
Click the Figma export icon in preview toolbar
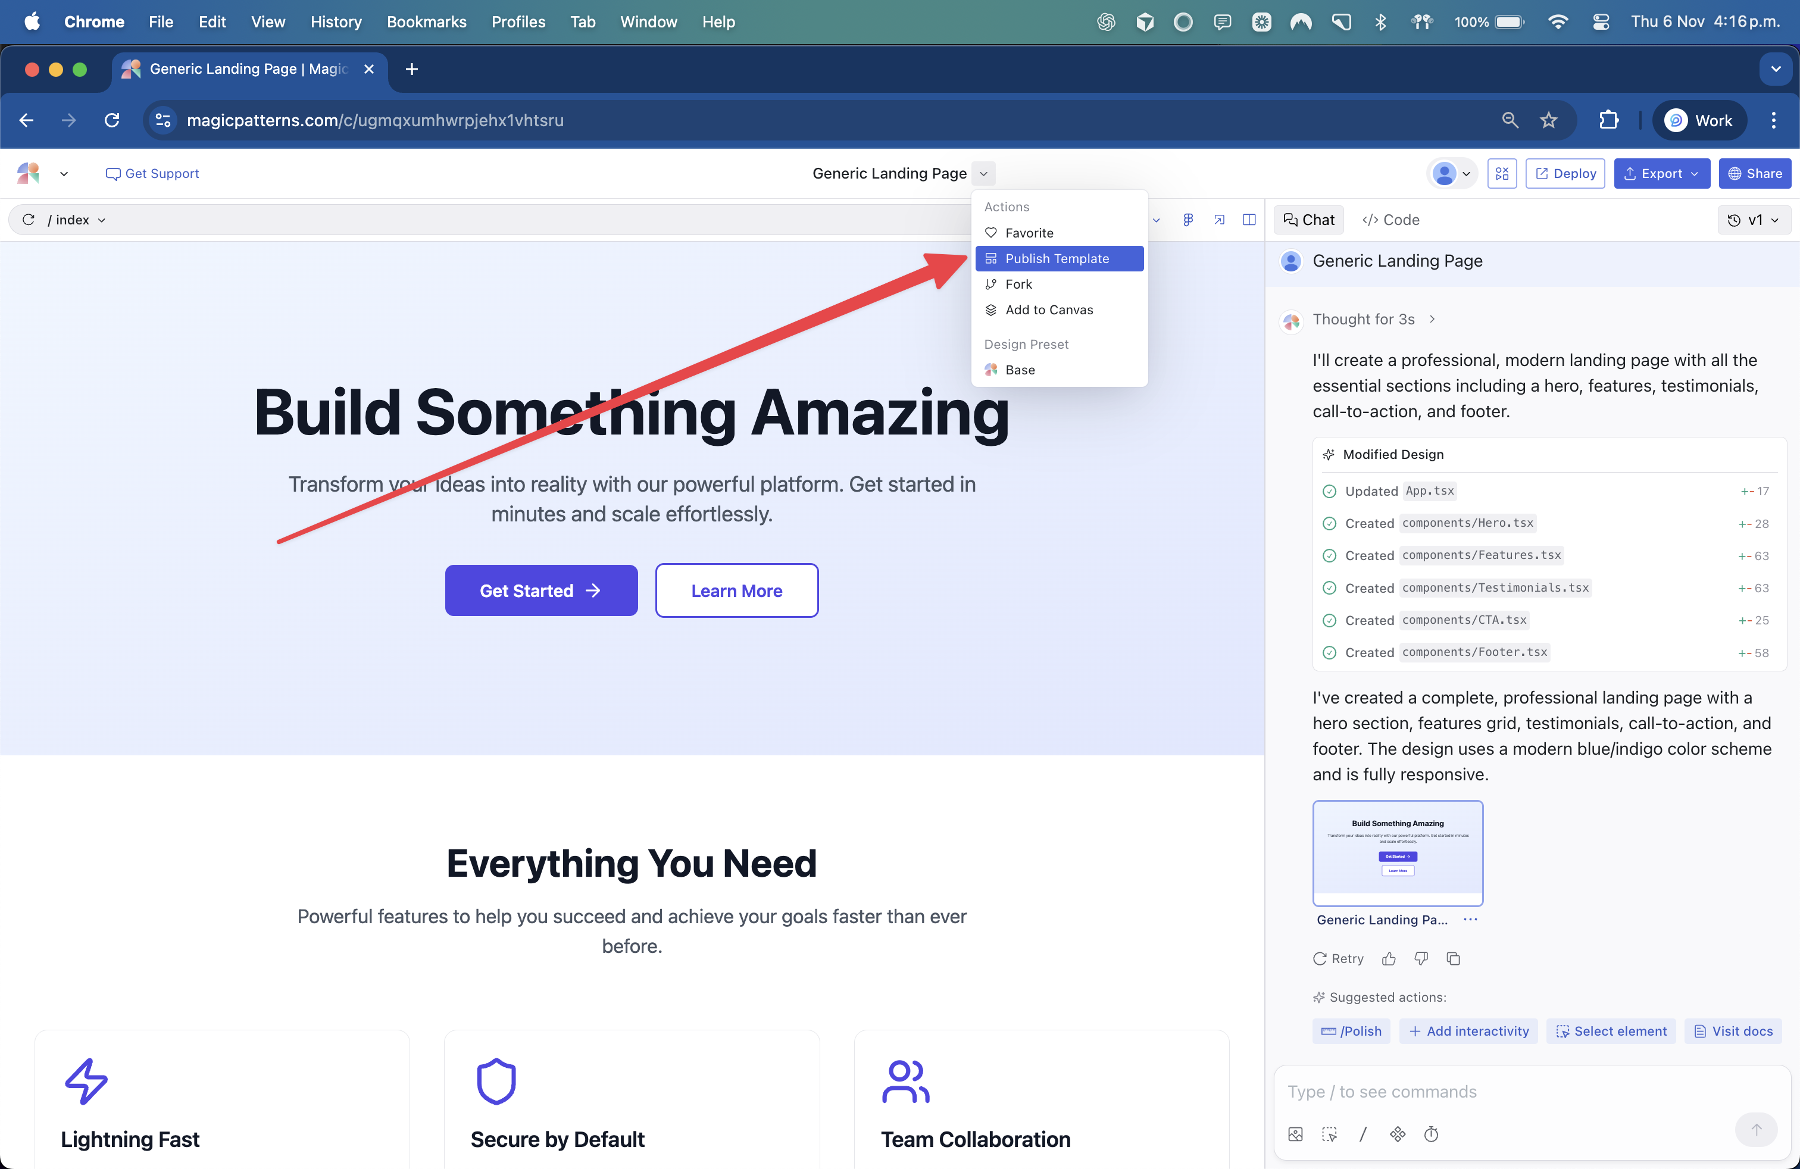tap(1188, 220)
